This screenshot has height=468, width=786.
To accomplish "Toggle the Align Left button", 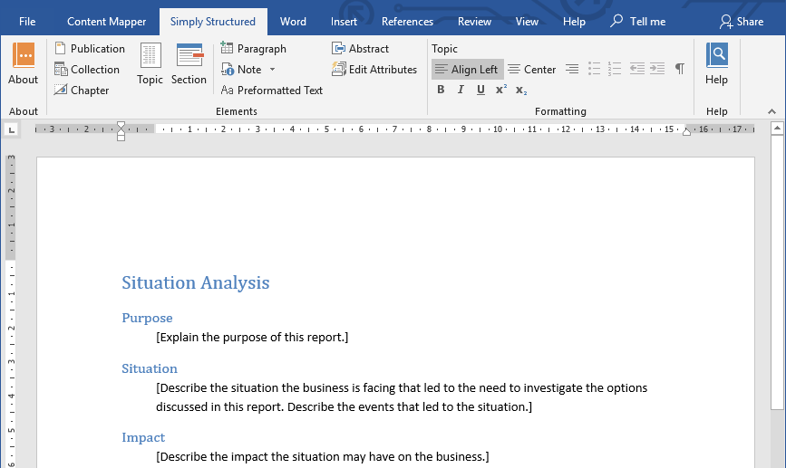I will (467, 70).
